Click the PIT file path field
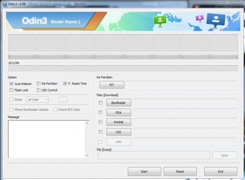The width and height of the screenshot is (245, 180). (181, 85)
